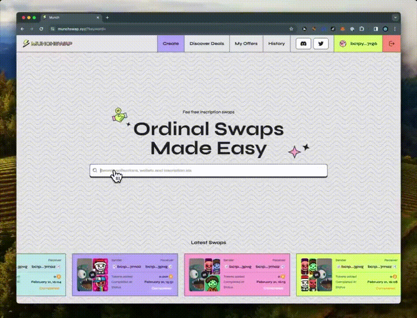Click the Munchswap logo
Image resolution: width=417 pixels, height=318 pixels.
(x=48, y=43)
